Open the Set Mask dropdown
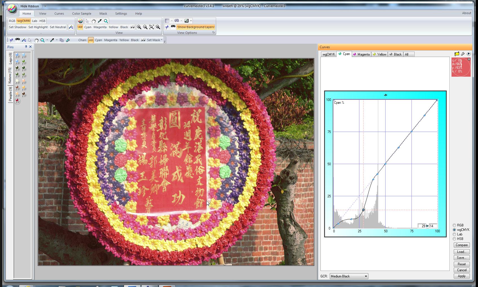Screen dimensions: 478x287 (155, 40)
